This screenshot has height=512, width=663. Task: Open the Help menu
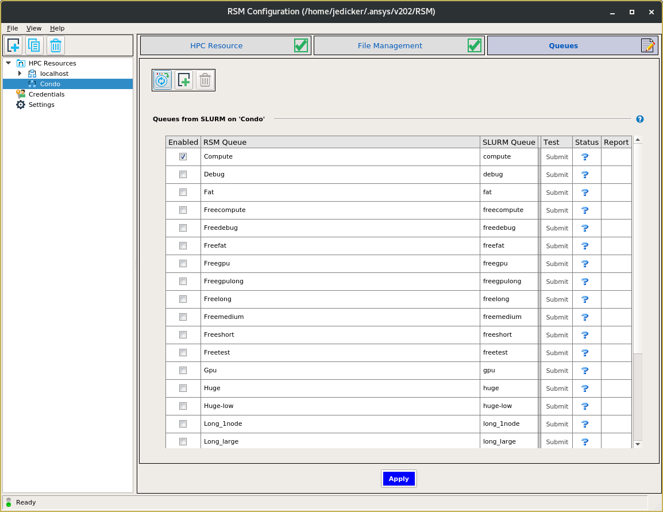click(57, 28)
